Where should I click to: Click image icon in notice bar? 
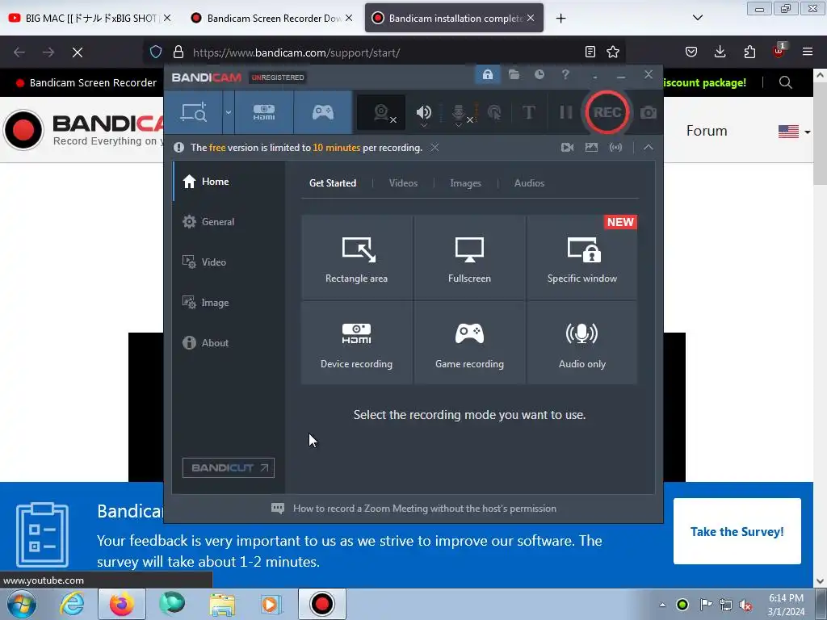(591, 148)
